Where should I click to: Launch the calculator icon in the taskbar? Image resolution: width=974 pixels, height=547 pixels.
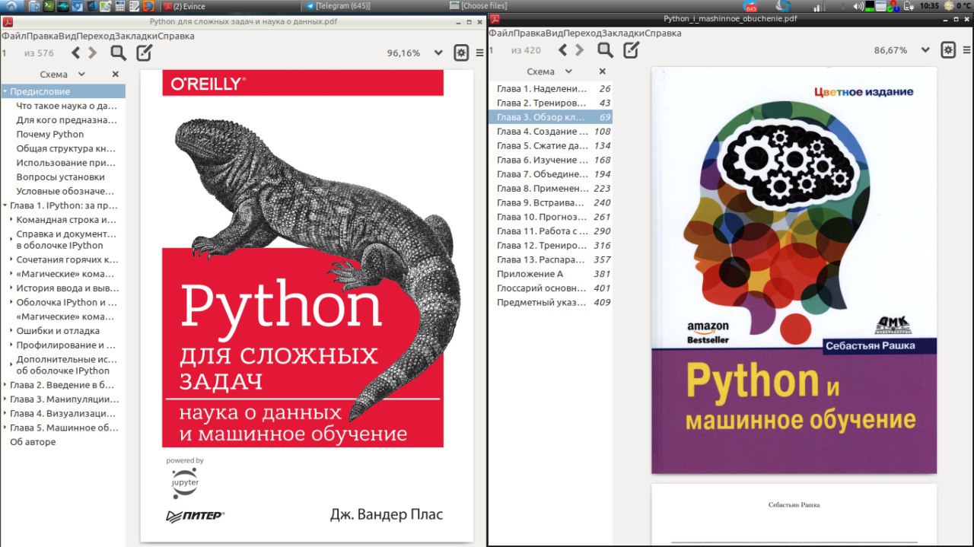[x=119, y=6]
